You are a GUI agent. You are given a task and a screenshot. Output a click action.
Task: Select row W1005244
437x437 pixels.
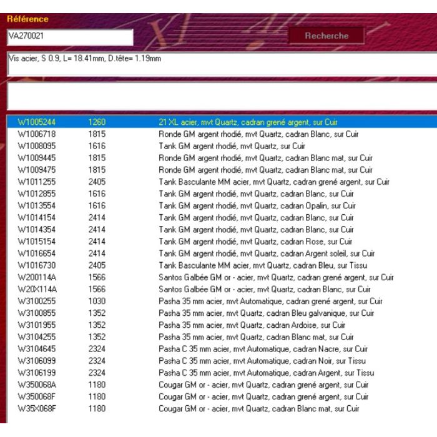[222, 122]
